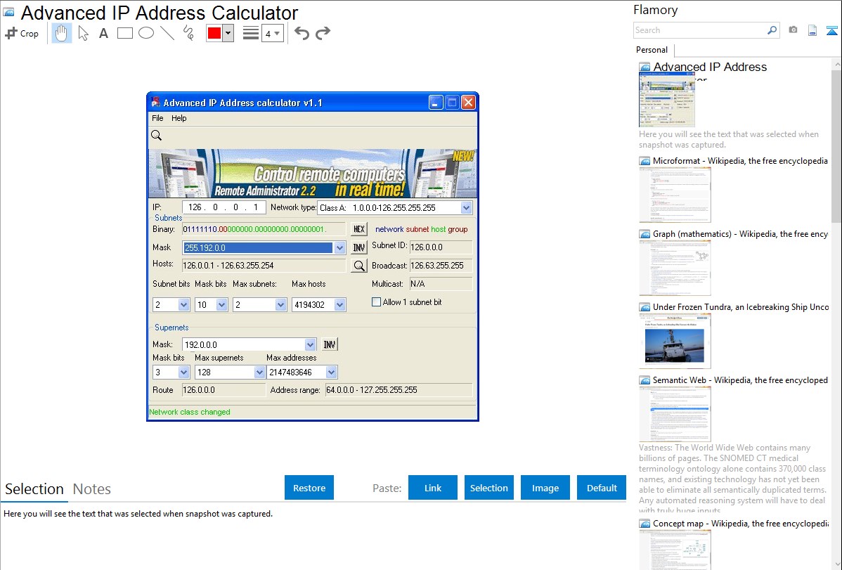Click the HEX conversion button
Image resolution: width=842 pixels, height=570 pixels.
point(358,229)
